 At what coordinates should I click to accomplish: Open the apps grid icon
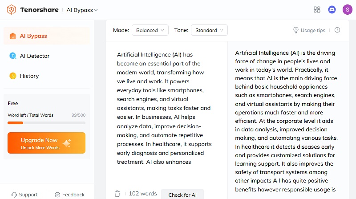(x=317, y=10)
